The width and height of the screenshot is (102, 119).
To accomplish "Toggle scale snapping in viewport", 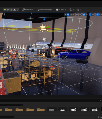I will tap(97, 14).
